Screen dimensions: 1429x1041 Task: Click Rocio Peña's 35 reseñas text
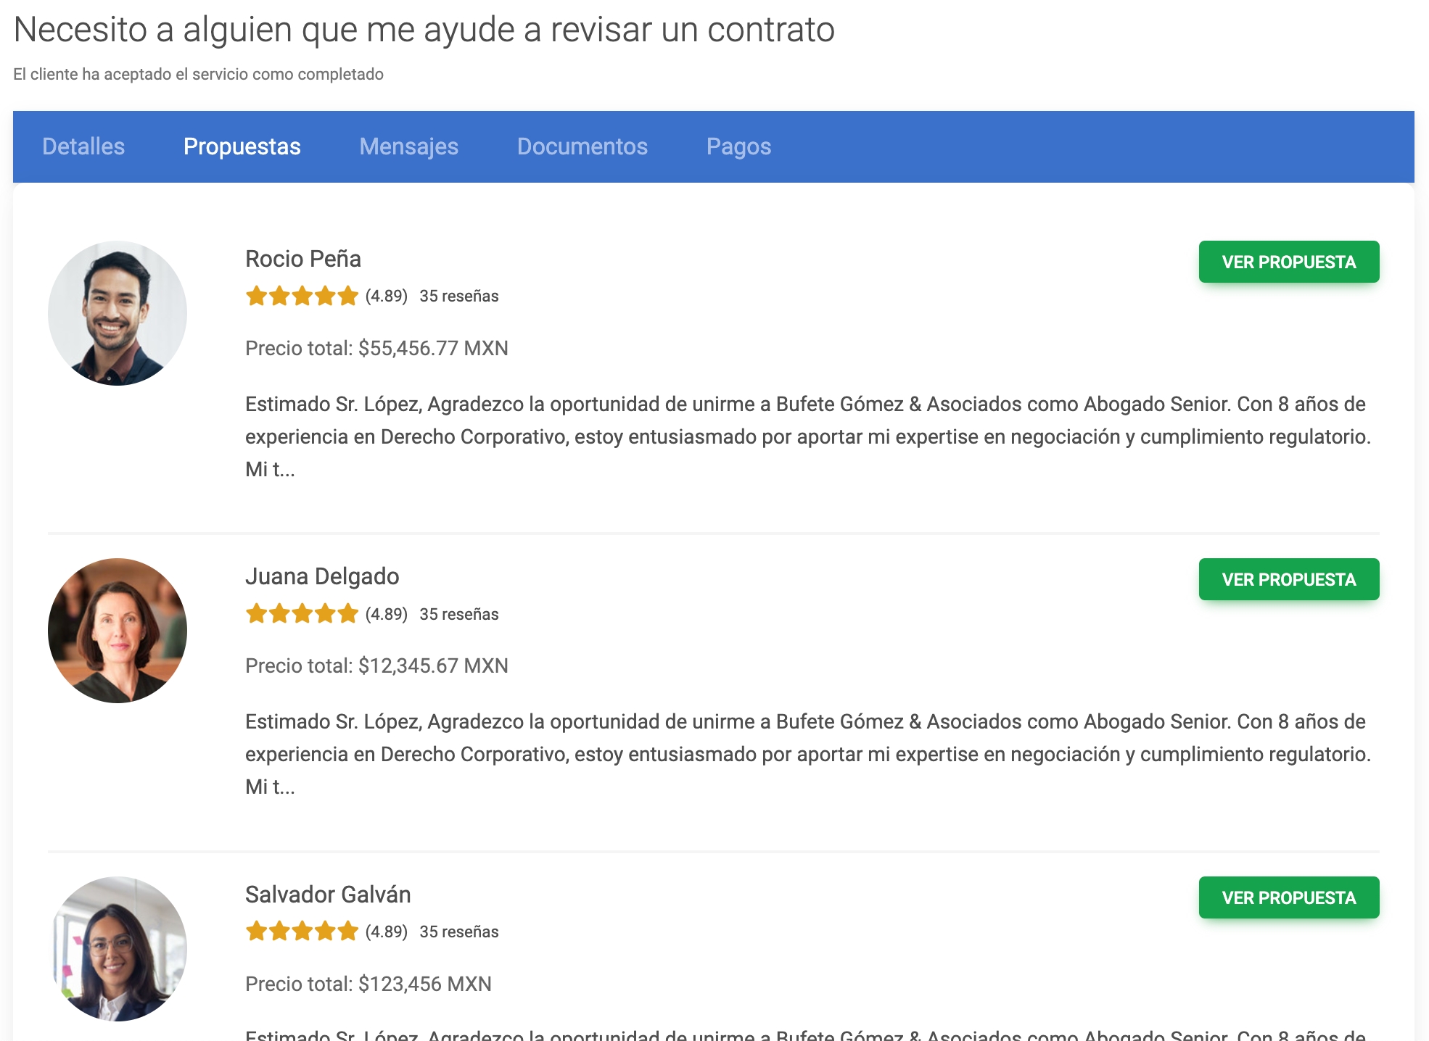pos(458,296)
